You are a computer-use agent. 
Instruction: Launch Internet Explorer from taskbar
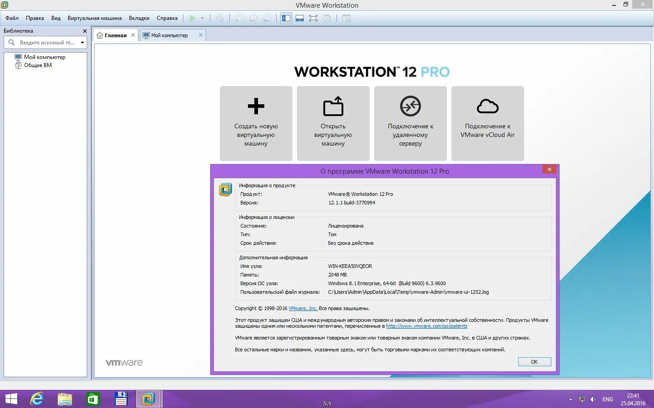point(37,399)
